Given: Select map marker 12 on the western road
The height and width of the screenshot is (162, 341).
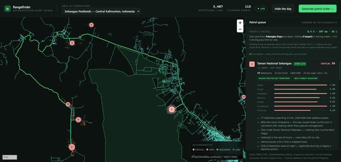Looking at the screenshot, I should (68, 104).
